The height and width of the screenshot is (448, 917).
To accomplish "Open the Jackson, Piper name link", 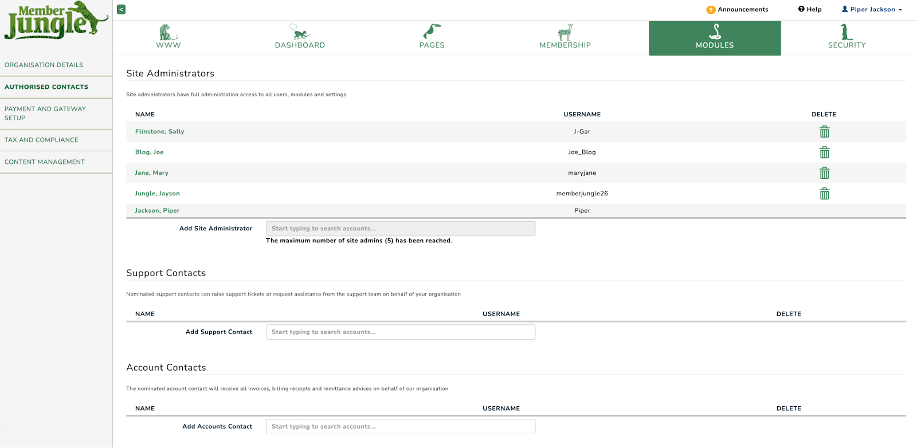I will pos(157,211).
